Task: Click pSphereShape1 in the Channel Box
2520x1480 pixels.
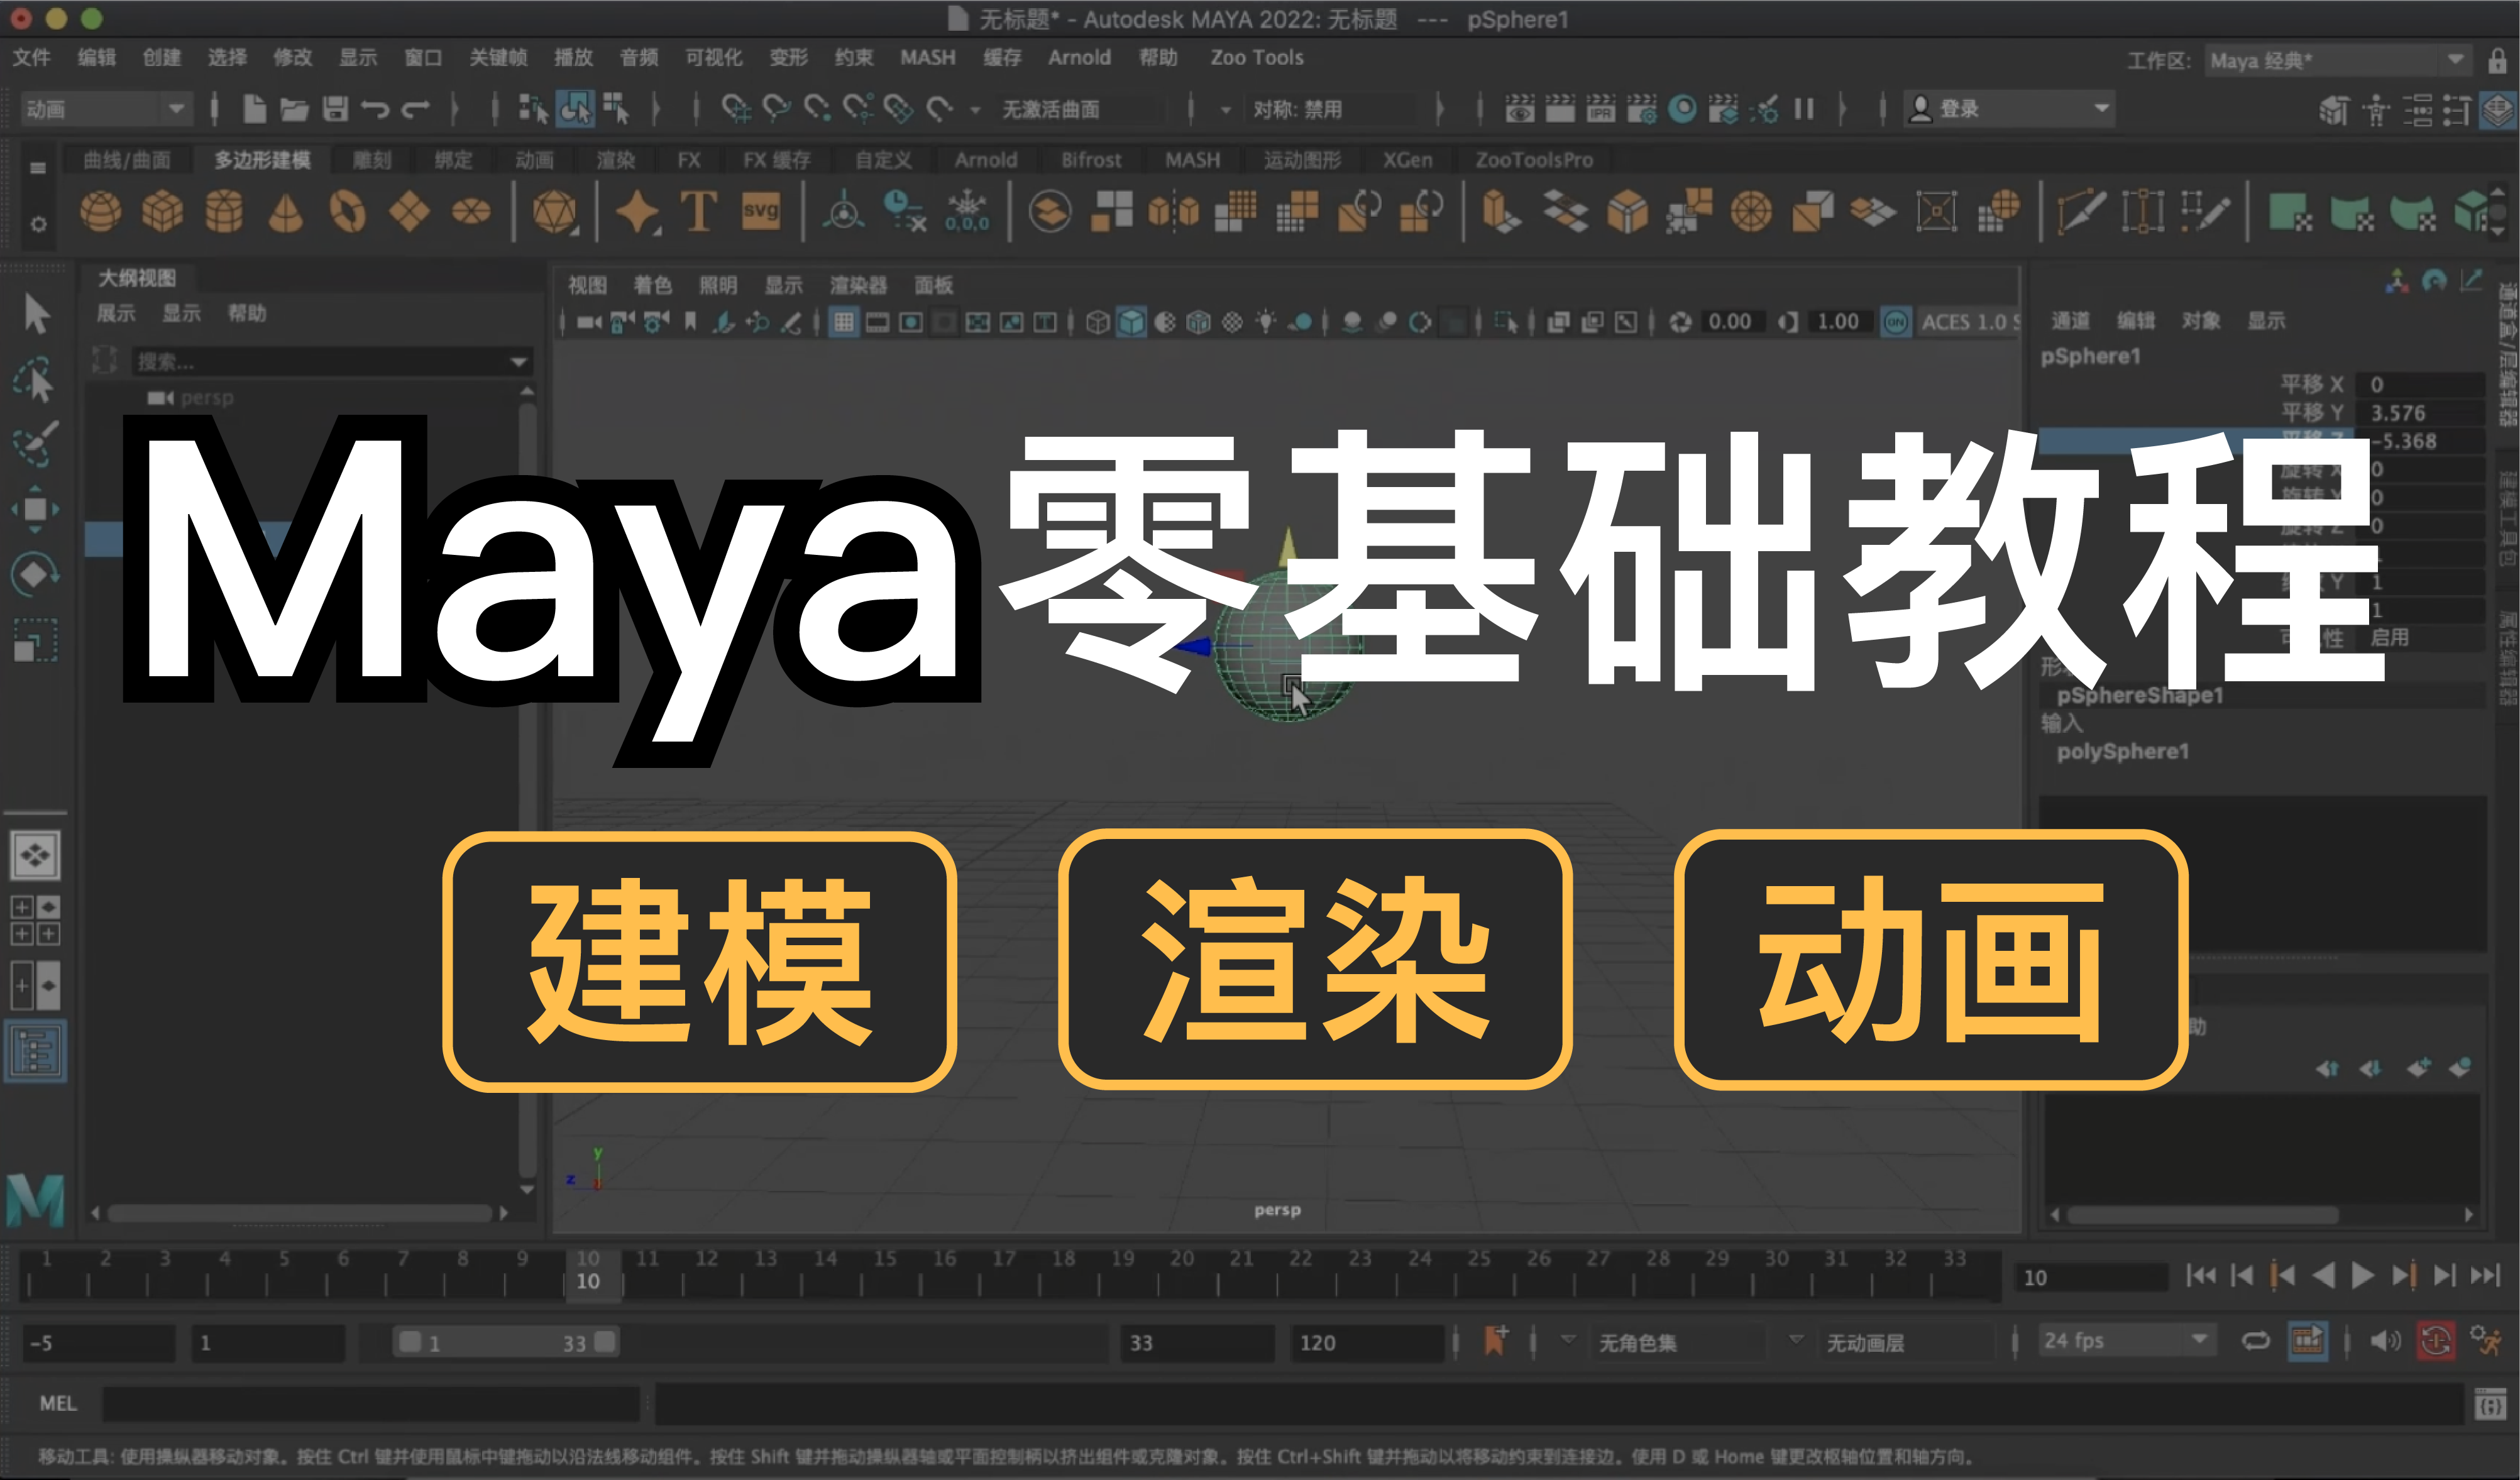Action: coord(2139,695)
